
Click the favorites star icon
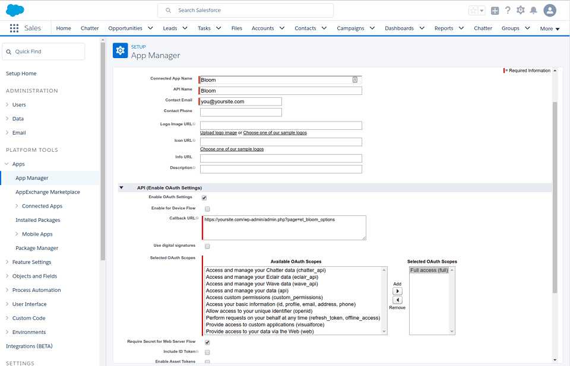coord(473,9)
